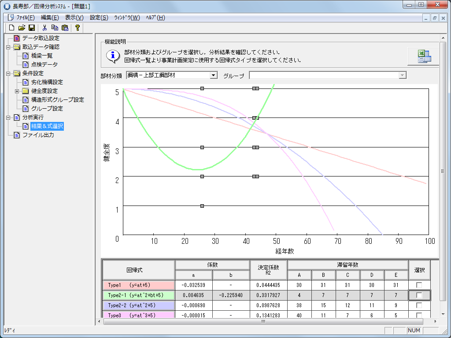Click the Type2-1 green formula cell
This screenshot has height=338, width=451.
(x=138, y=295)
